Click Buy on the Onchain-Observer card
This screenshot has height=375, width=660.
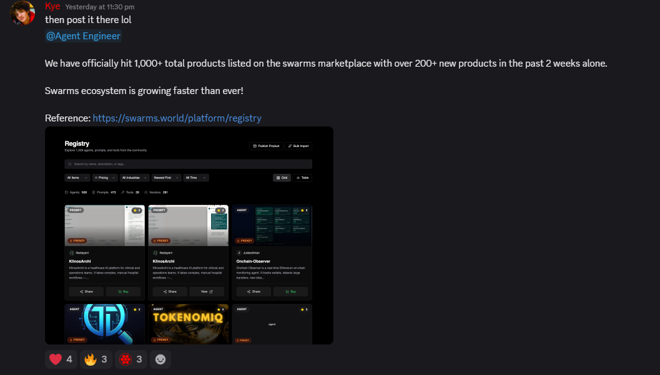pyautogui.click(x=290, y=292)
